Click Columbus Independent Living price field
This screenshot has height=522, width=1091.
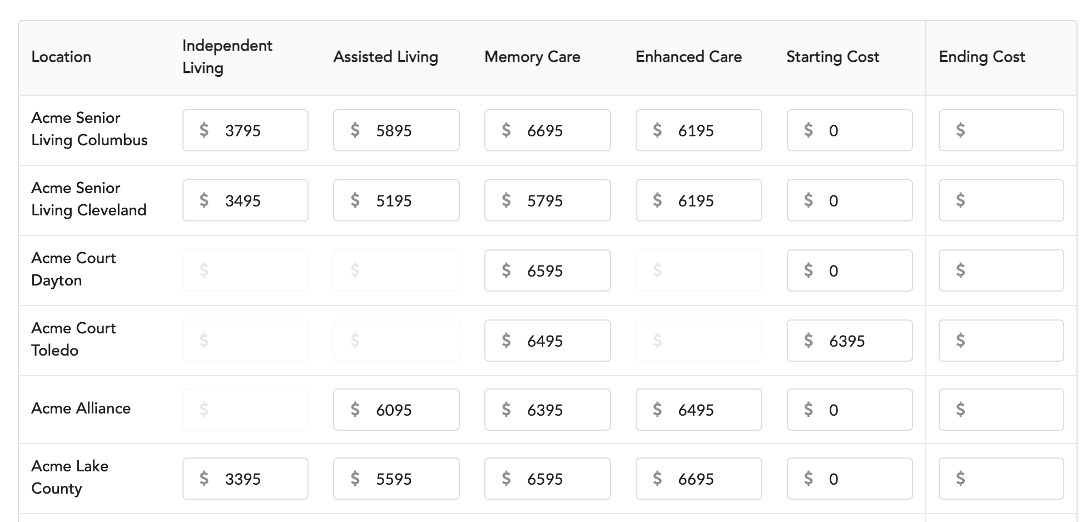[245, 130]
